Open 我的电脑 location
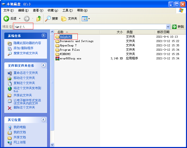 click(20, 127)
